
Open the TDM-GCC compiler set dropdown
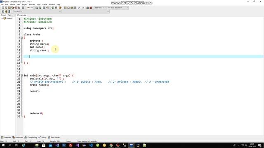click(127, 8)
